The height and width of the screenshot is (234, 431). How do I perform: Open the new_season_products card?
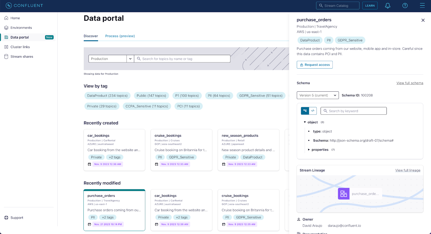(x=249, y=150)
